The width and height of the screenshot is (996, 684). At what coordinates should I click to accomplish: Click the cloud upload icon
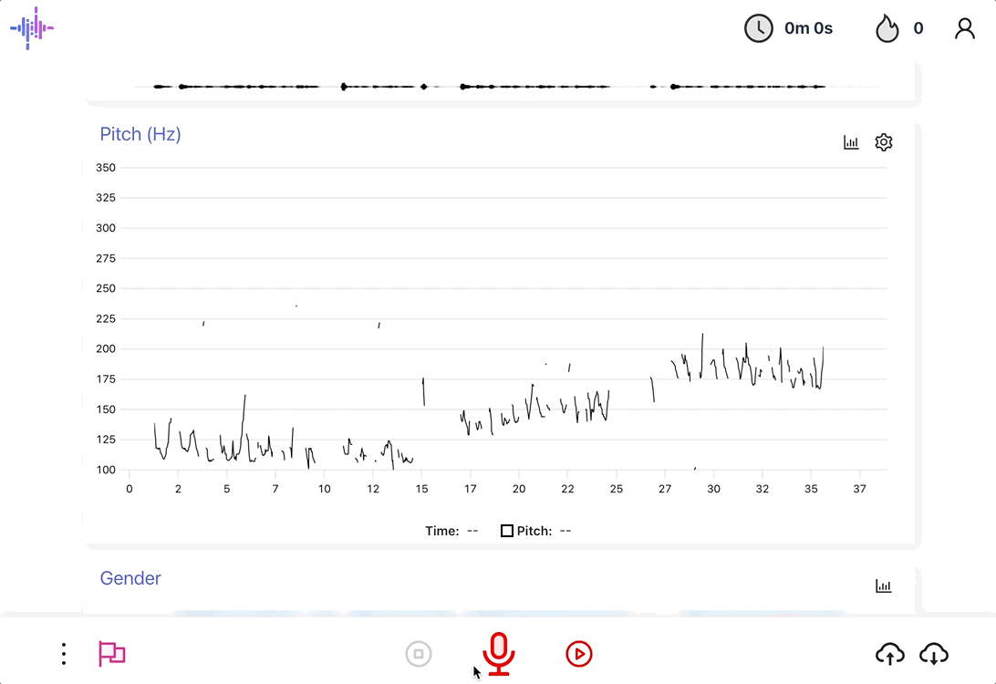(x=890, y=653)
